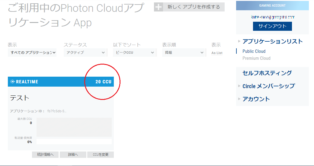
Task: Click the 転送量 使用済 progress bar
Action: point(74,141)
